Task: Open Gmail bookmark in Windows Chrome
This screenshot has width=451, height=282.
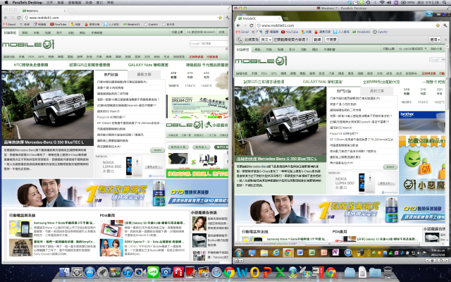Action: (242, 32)
